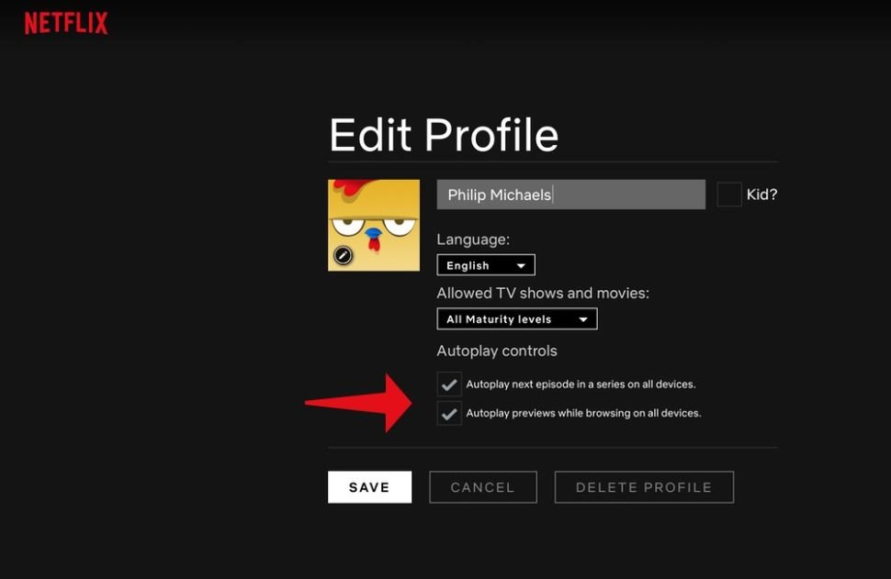This screenshot has width=891, height=579.
Task: Click the arrow beside All Maturity levels
Action: tap(583, 319)
